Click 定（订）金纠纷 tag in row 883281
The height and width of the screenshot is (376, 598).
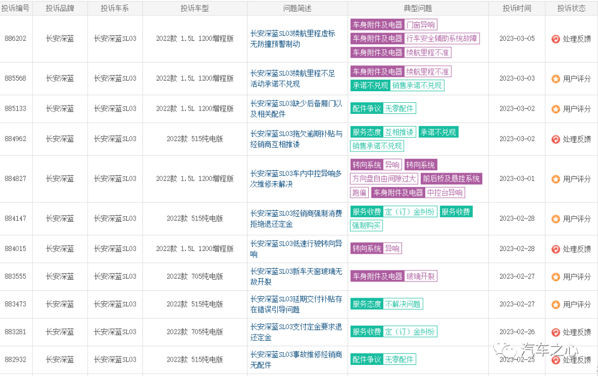click(x=410, y=332)
